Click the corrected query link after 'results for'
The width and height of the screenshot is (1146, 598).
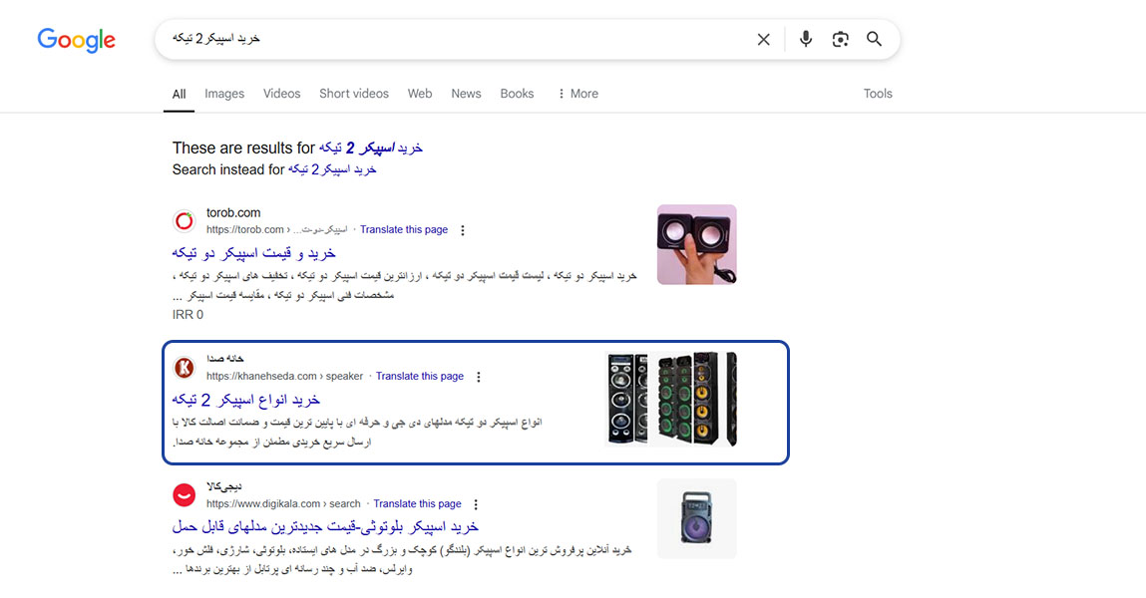click(371, 149)
